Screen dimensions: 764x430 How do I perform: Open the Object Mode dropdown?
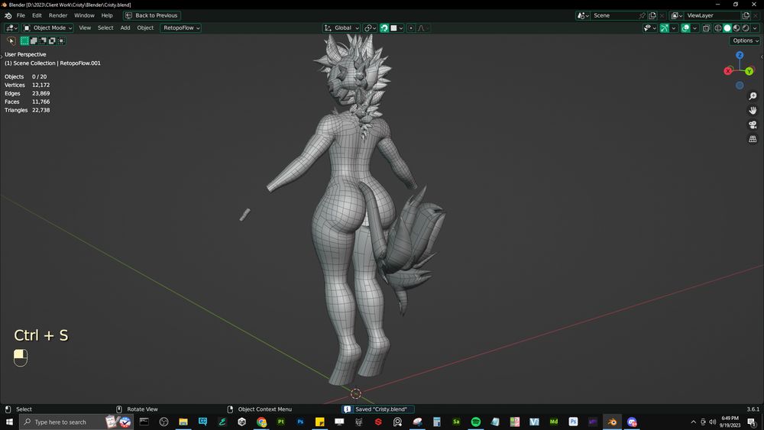[47, 28]
